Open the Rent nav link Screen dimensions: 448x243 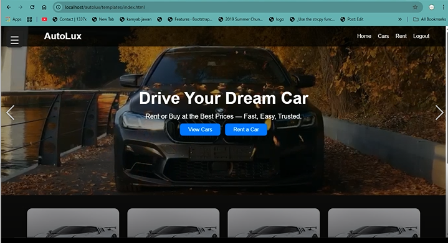pyautogui.click(x=401, y=36)
